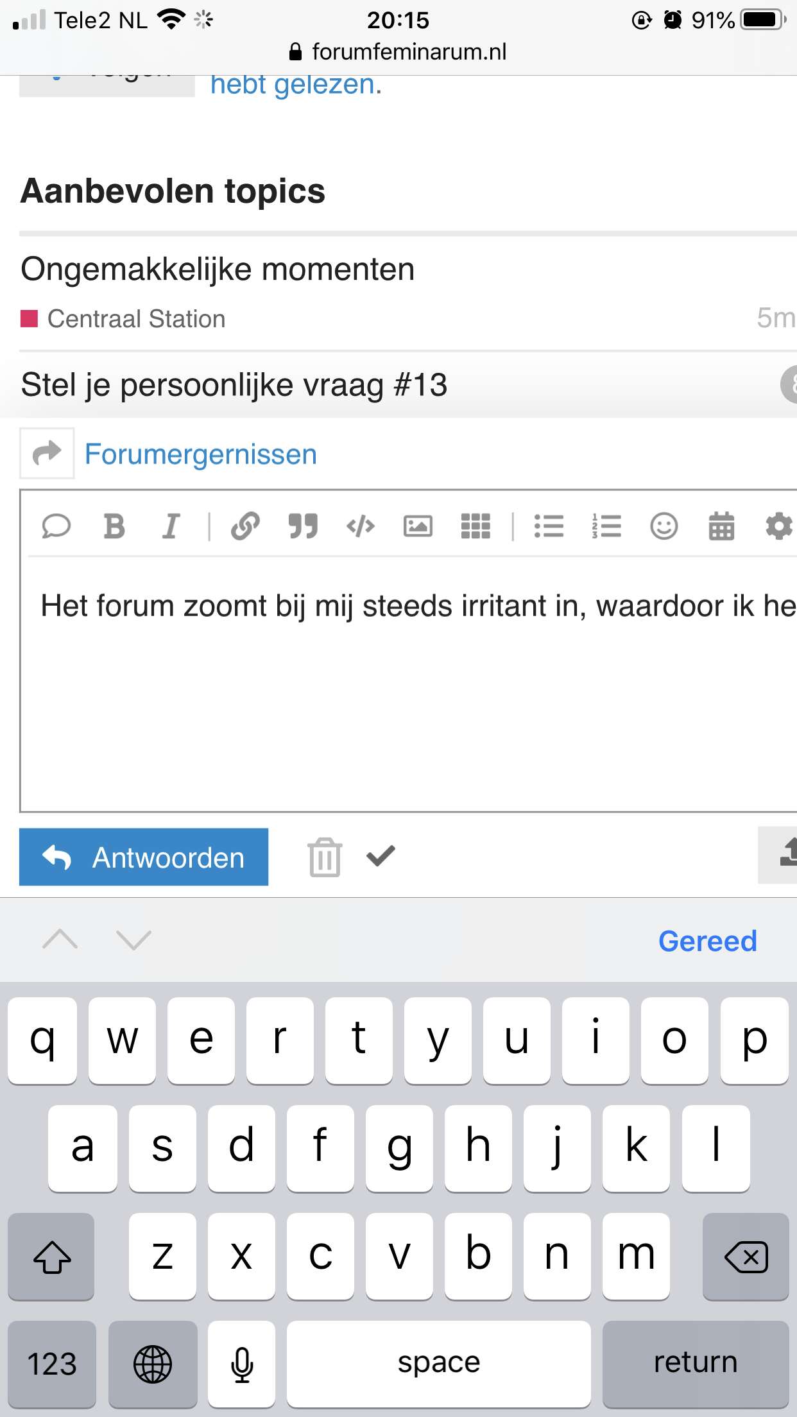The height and width of the screenshot is (1417, 797).
Task: Add a numbered list
Action: (x=606, y=526)
